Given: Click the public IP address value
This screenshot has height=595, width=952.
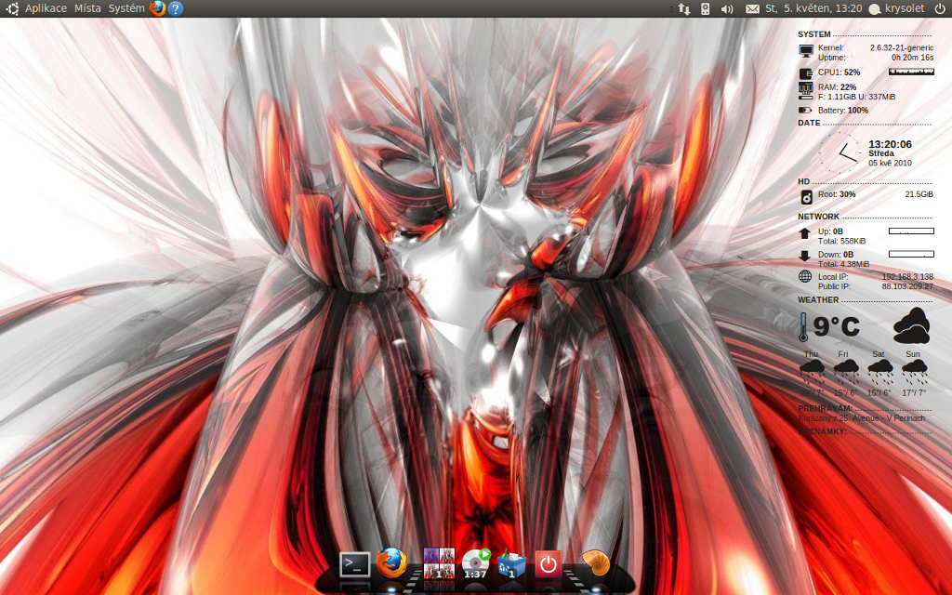Looking at the screenshot, I should pyautogui.click(x=907, y=286).
